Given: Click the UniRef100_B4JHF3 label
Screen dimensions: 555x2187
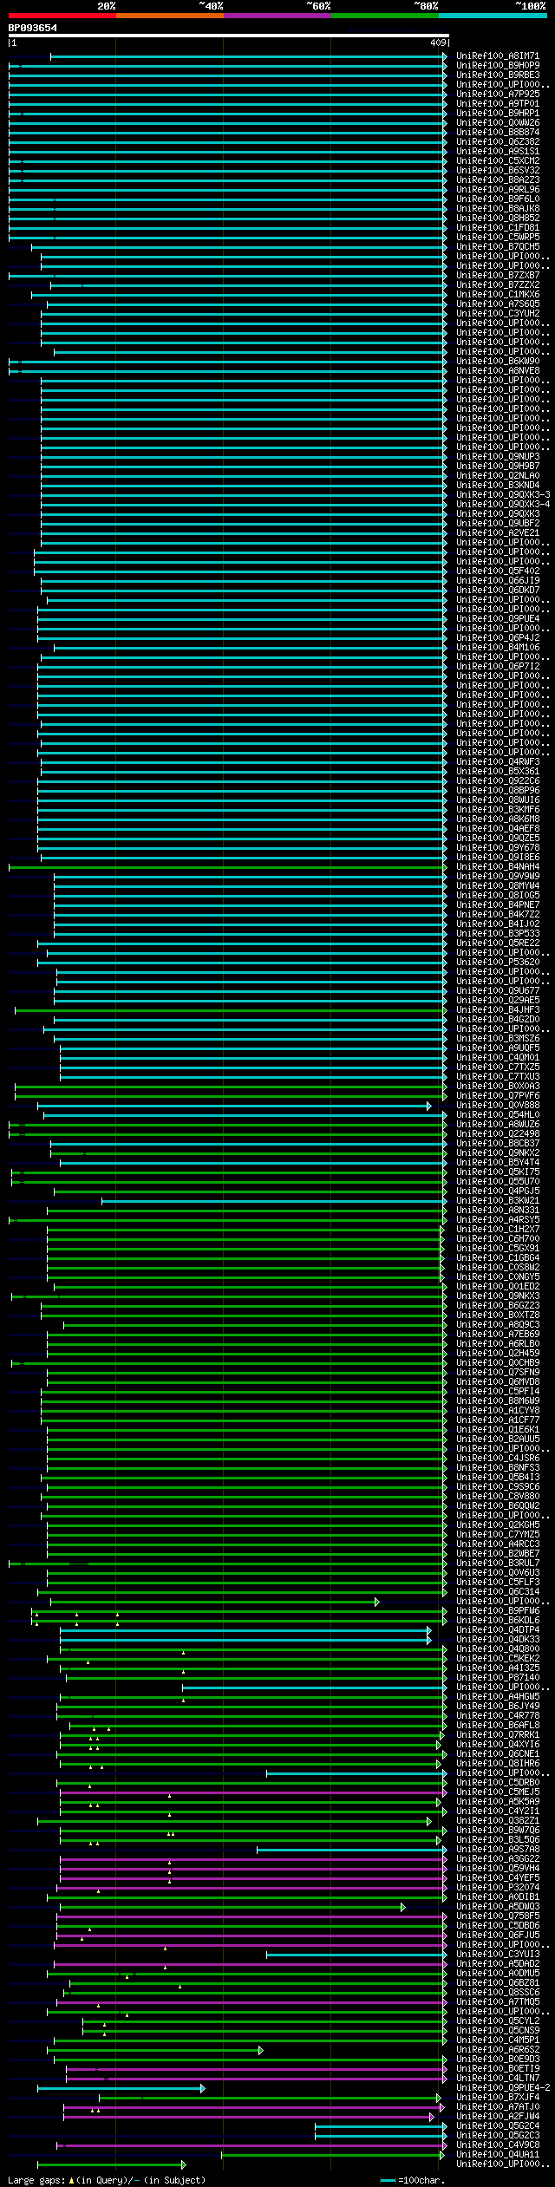Looking at the screenshot, I should tap(498, 1009).
